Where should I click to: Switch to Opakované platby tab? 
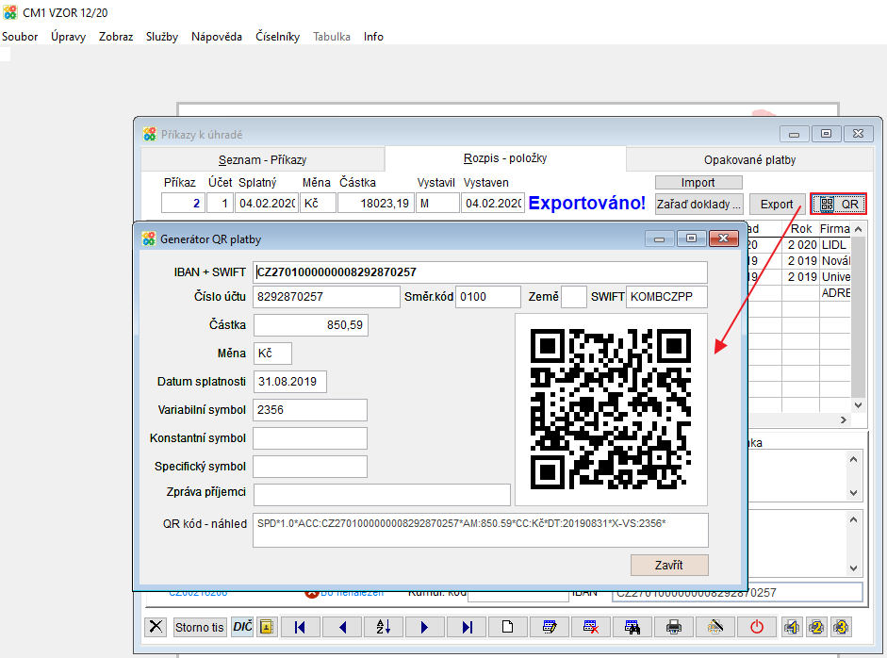[x=749, y=160]
